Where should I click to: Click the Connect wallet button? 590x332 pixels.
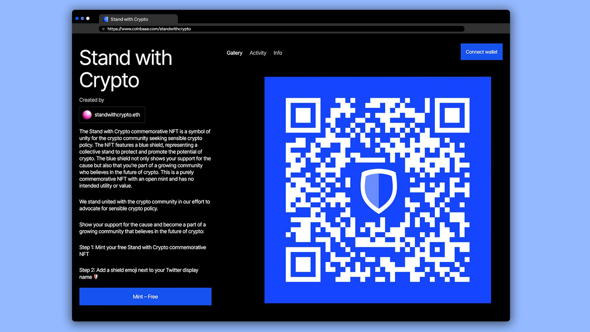coord(481,52)
